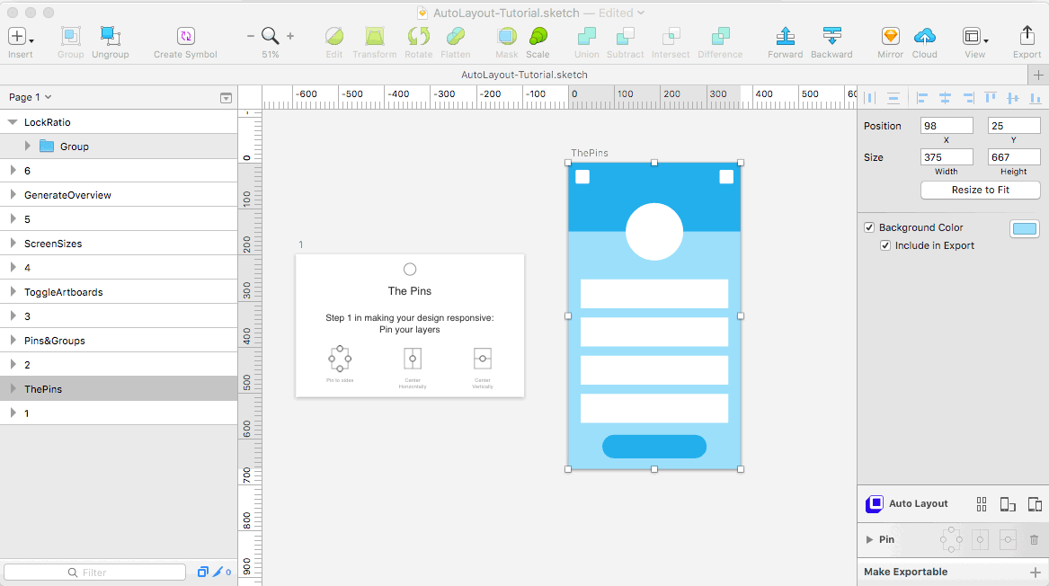Viewport: 1049px width, 586px height.
Task: Toggle the Center Horizontally pin option
Action: pyautogui.click(x=979, y=539)
